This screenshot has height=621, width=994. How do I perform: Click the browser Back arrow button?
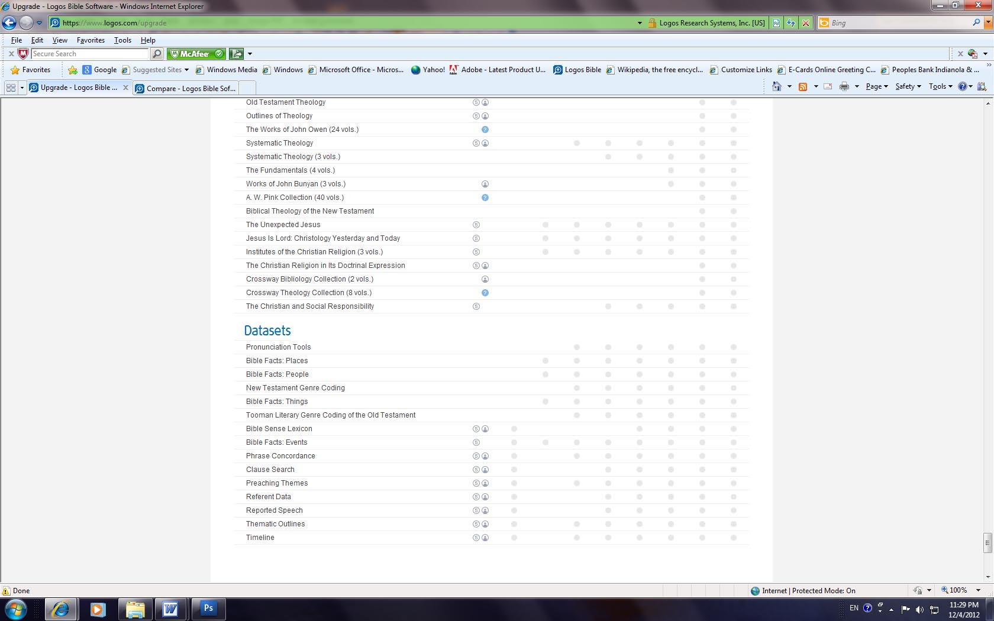click(x=9, y=22)
